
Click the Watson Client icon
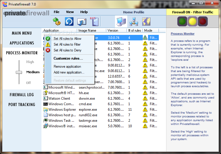coord(45,99)
